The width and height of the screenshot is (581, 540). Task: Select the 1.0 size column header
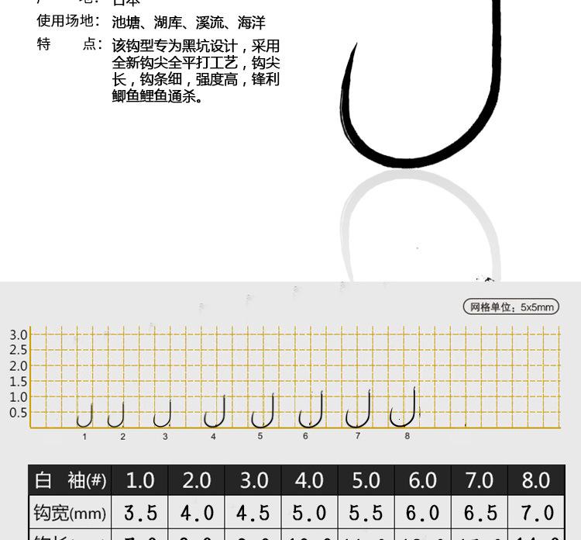point(139,480)
